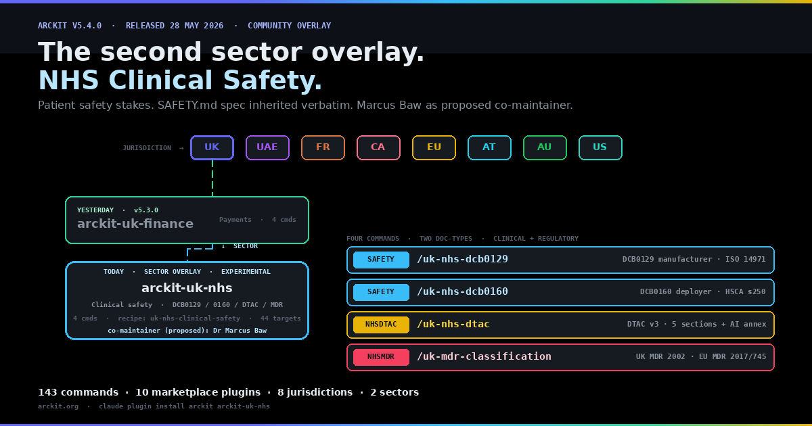
Task: Click 'claude plugin install arckit arckit-uk-nhs' command
Action: coord(184,406)
